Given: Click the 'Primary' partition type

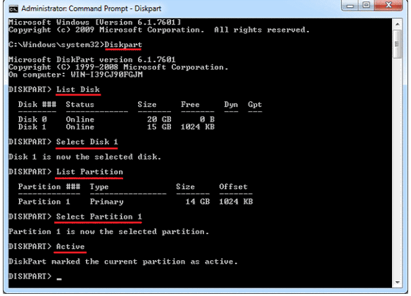Looking at the screenshot, I should click(x=107, y=202).
